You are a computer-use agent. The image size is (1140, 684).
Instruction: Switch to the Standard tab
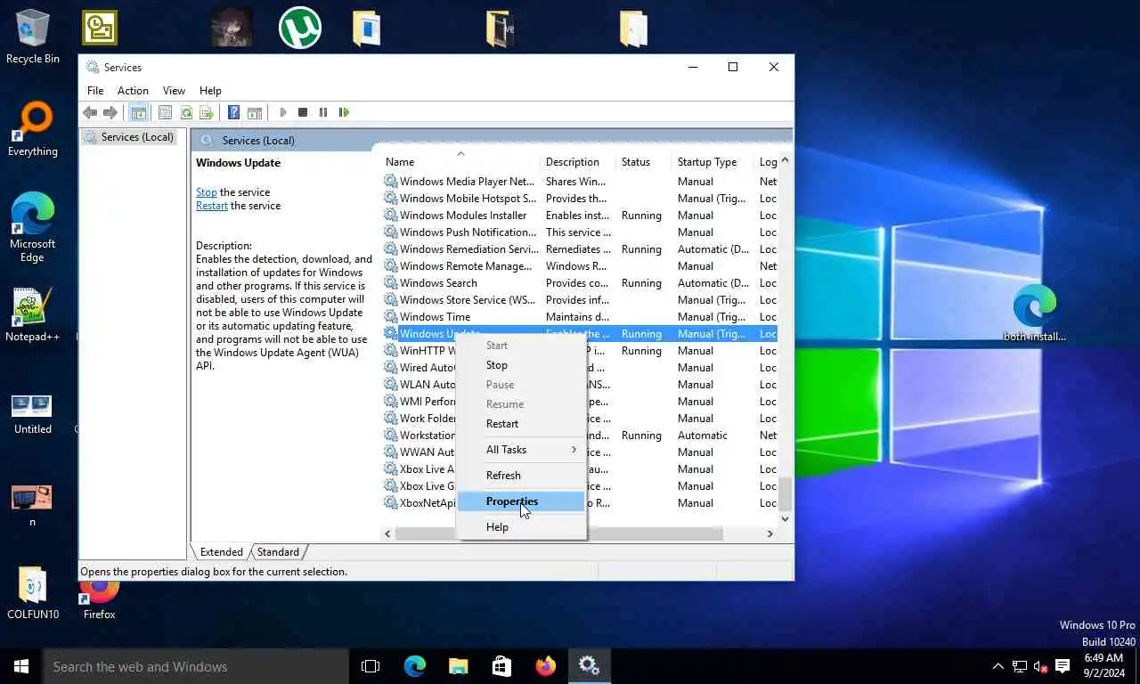(x=278, y=552)
